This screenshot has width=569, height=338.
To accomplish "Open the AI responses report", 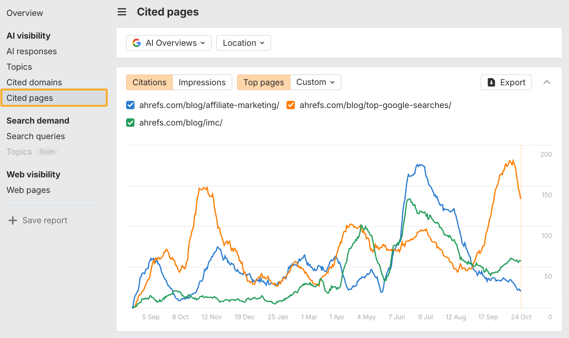I will tap(32, 51).
